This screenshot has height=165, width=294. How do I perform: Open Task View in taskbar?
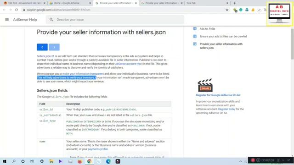[32, 161]
